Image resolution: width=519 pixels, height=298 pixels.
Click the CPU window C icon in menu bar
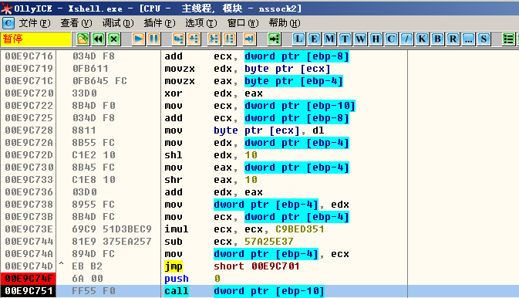[8, 23]
